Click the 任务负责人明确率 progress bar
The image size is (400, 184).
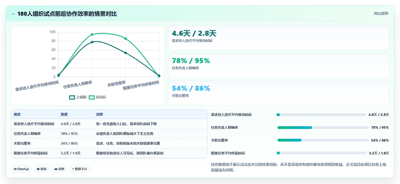pyautogui.click(x=323, y=128)
